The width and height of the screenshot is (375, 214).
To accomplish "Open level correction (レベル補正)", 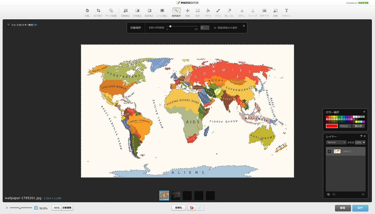I will tap(162, 12).
